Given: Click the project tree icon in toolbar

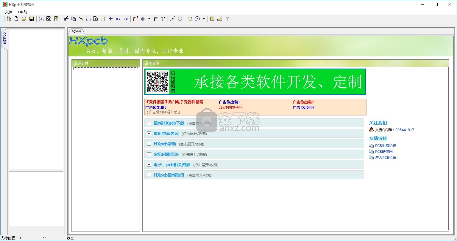Looking at the screenshot, I should click(9, 19).
